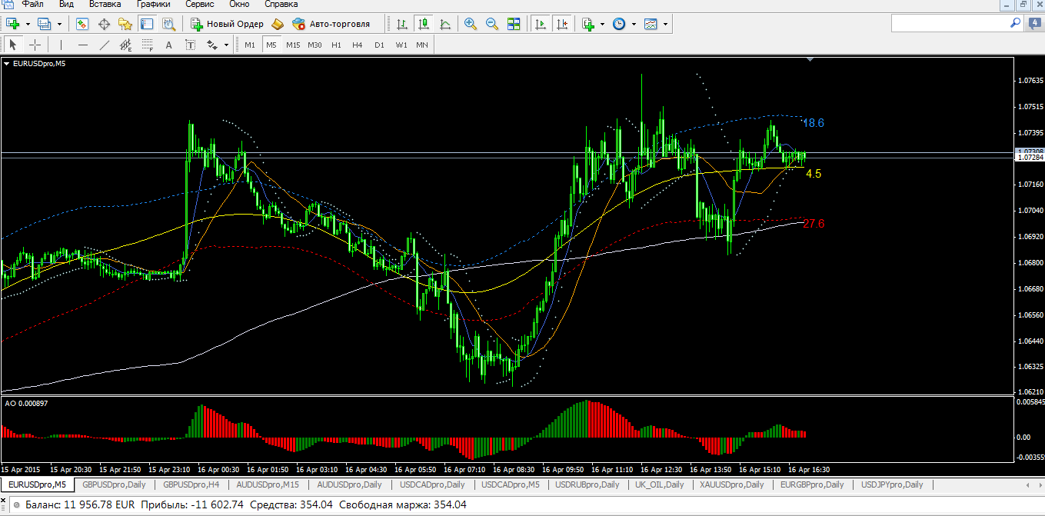Switch chart to Bar chart

401,24
